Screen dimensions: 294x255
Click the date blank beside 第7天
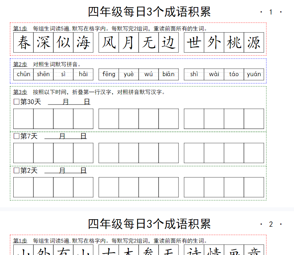click(x=65, y=136)
